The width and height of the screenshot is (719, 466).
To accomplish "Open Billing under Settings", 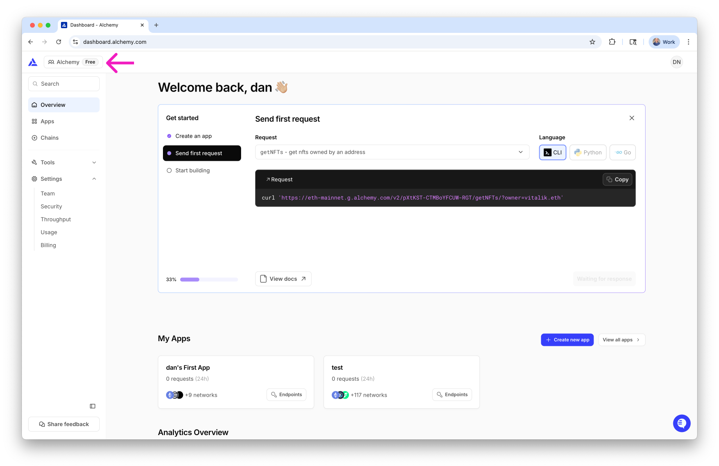I will tap(48, 245).
